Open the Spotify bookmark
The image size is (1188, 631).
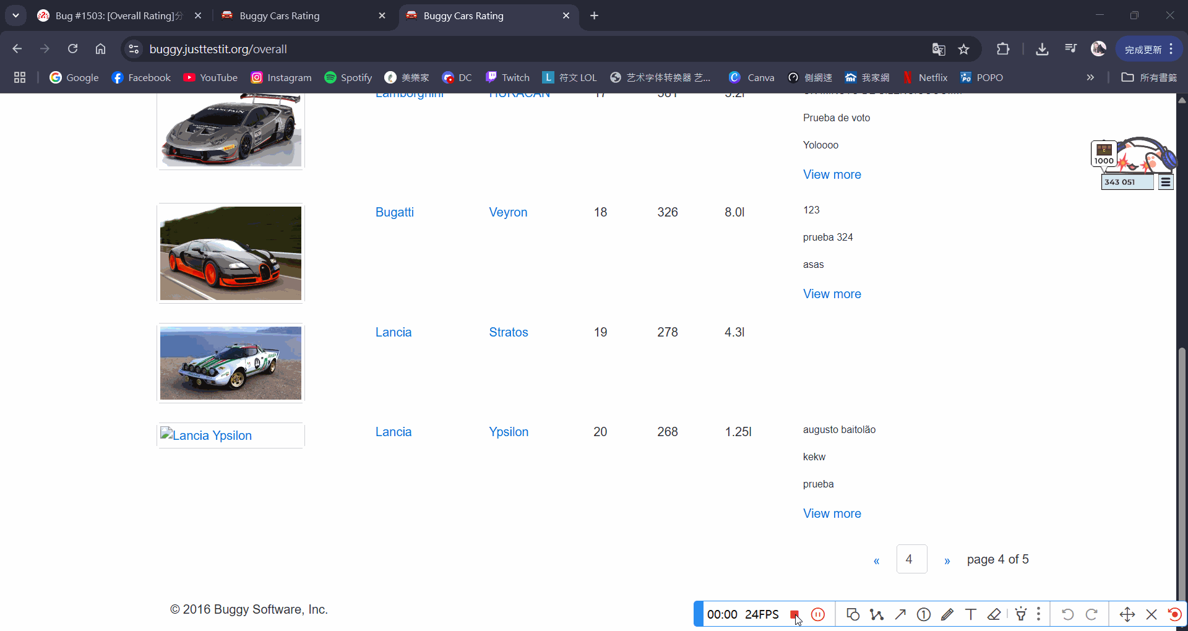click(348, 77)
